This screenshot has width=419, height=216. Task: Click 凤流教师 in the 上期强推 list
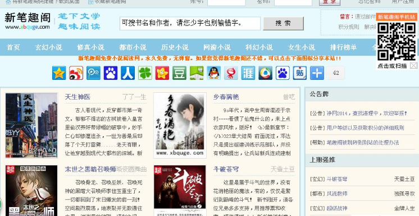click(x=336, y=193)
